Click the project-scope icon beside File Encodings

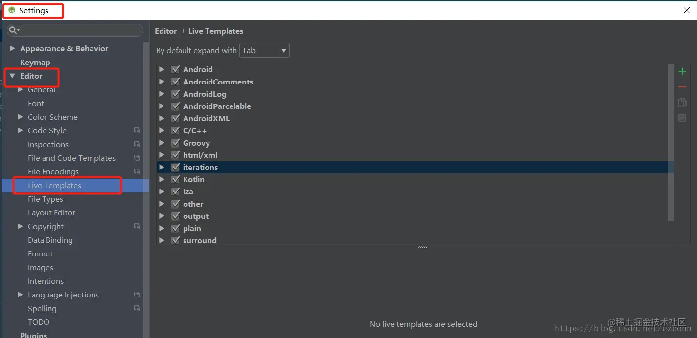tap(137, 172)
